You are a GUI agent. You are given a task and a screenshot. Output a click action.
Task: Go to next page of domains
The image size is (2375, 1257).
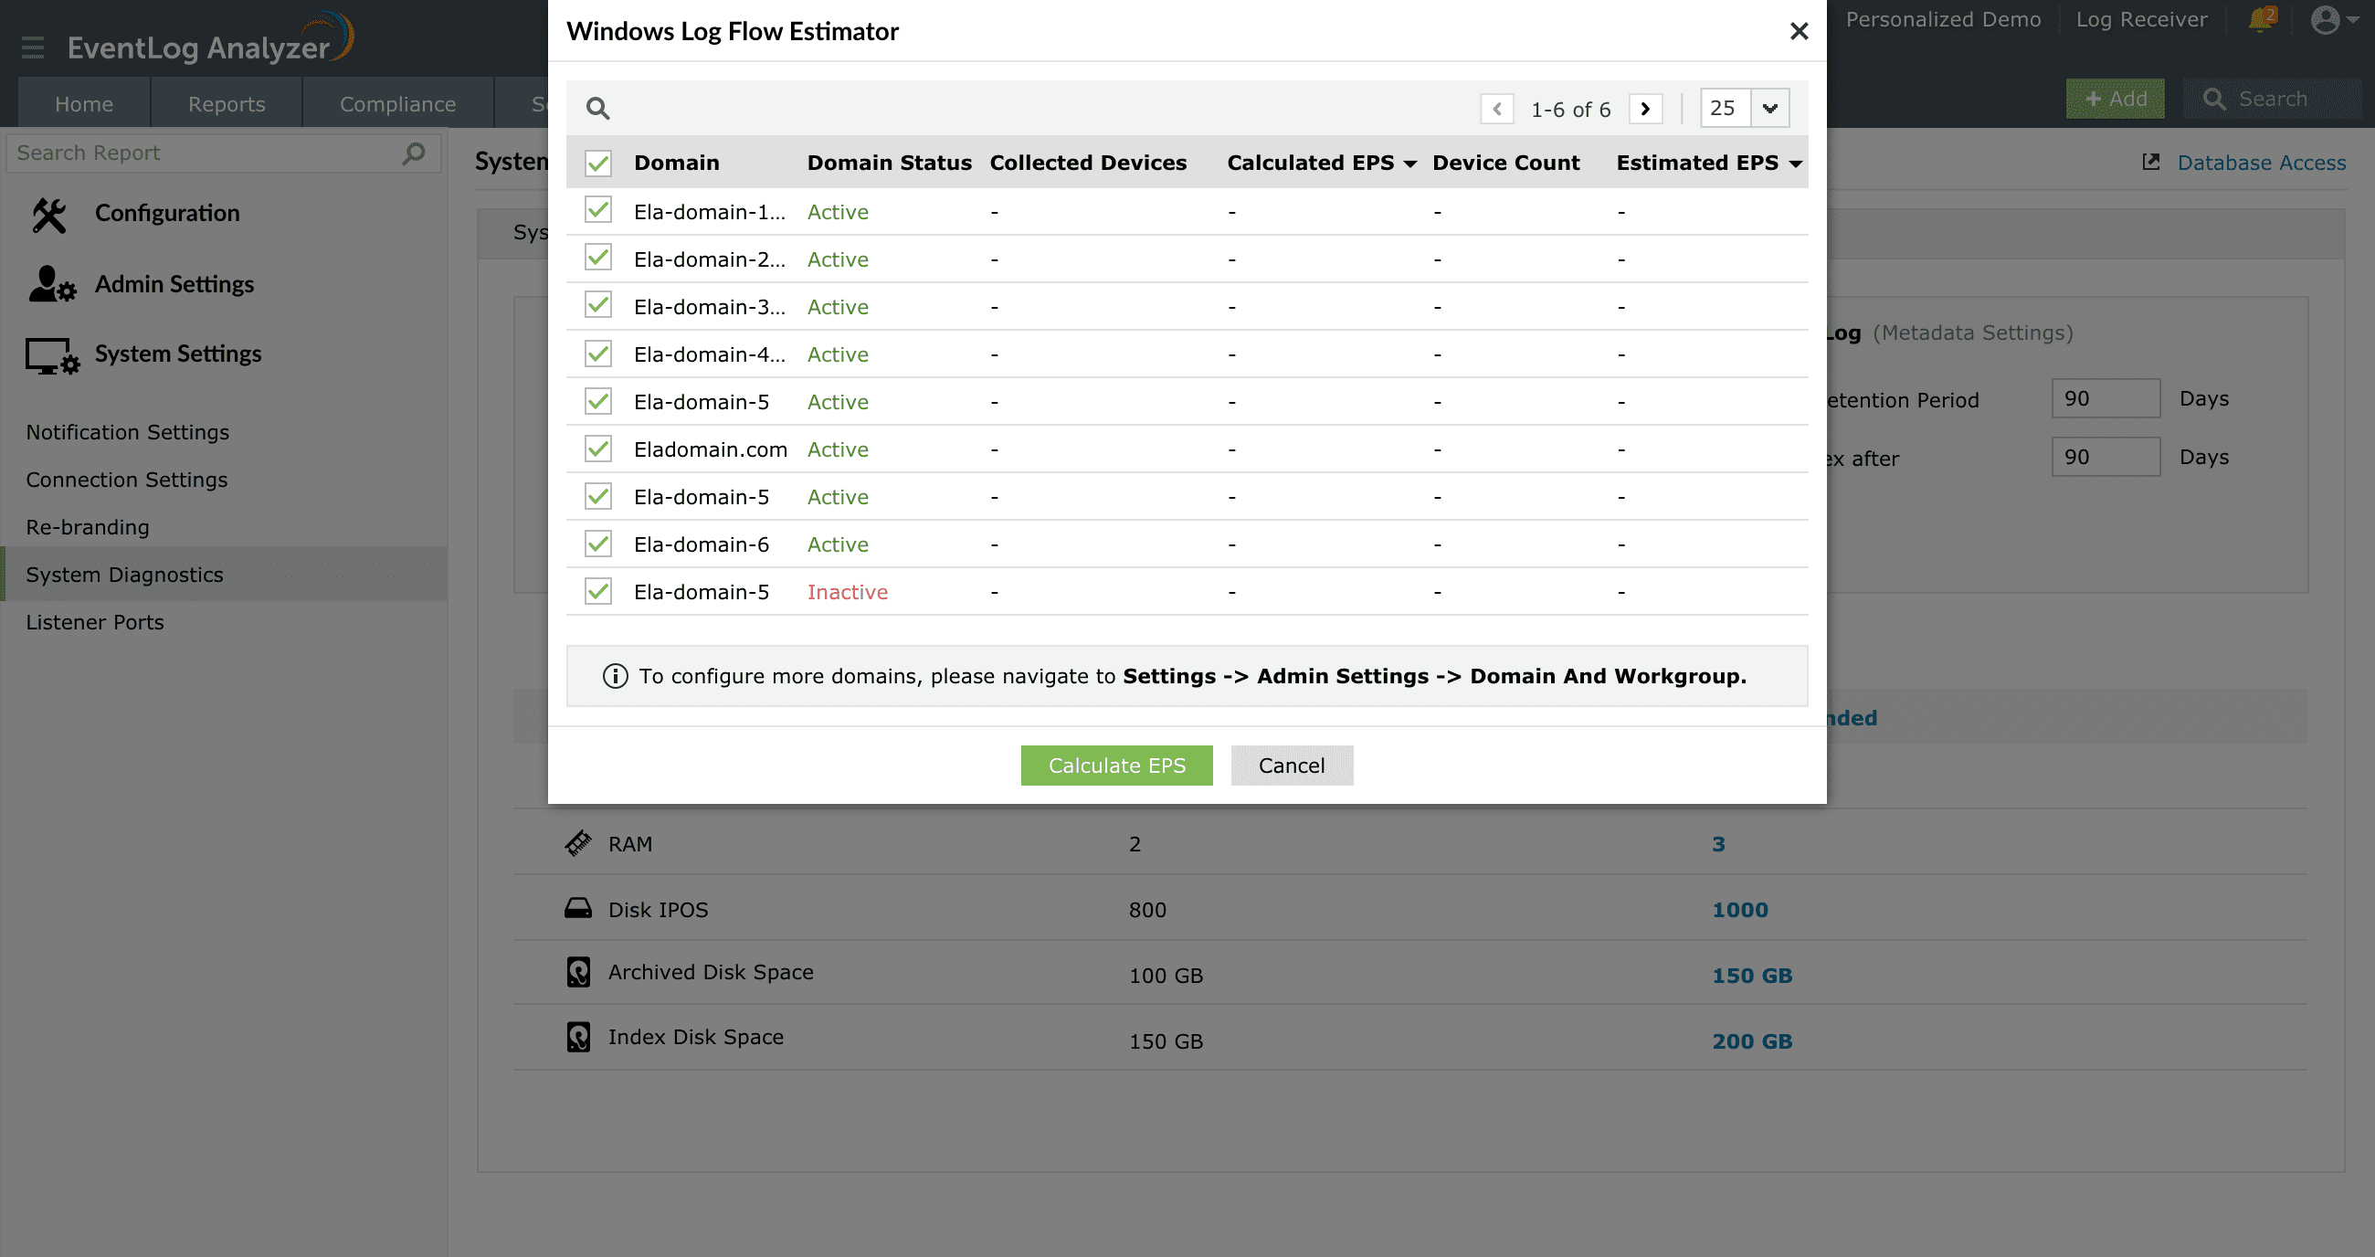click(1645, 109)
